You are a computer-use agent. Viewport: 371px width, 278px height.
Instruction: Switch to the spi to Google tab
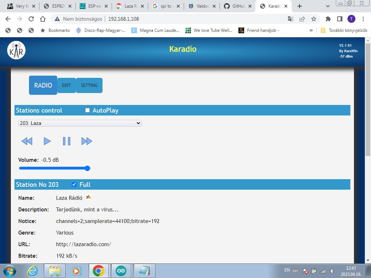(x=166, y=6)
